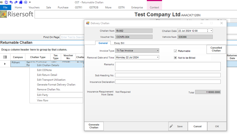The image size is (237, 140).
Task: Uncheck the Returnable checkbox
Action: (175, 51)
